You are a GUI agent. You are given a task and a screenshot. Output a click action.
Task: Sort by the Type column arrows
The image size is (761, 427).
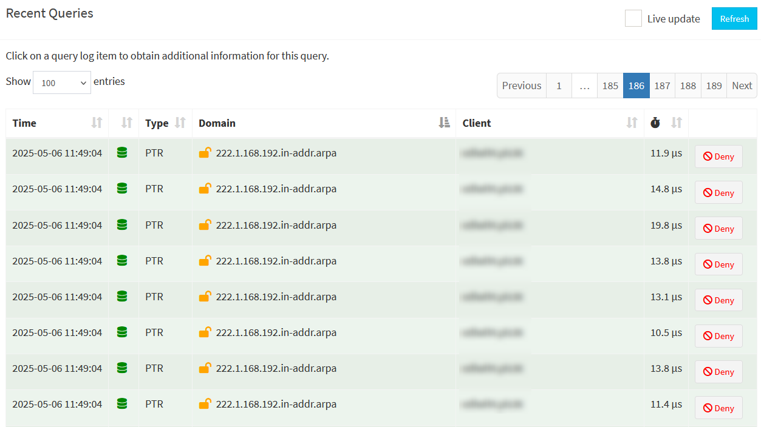180,123
